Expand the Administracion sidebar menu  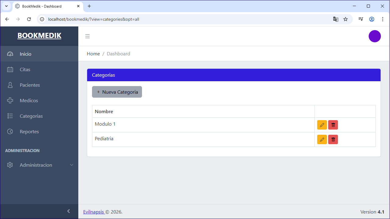click(x=39, y=165)
